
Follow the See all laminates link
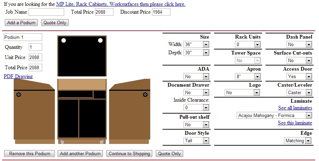pyautogui.click(x=295, y=108)
